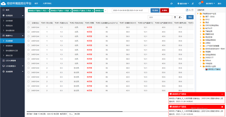Click the blue 查询 search button
226x117 pixels.
pyautogui.click(x=155, y=10)
